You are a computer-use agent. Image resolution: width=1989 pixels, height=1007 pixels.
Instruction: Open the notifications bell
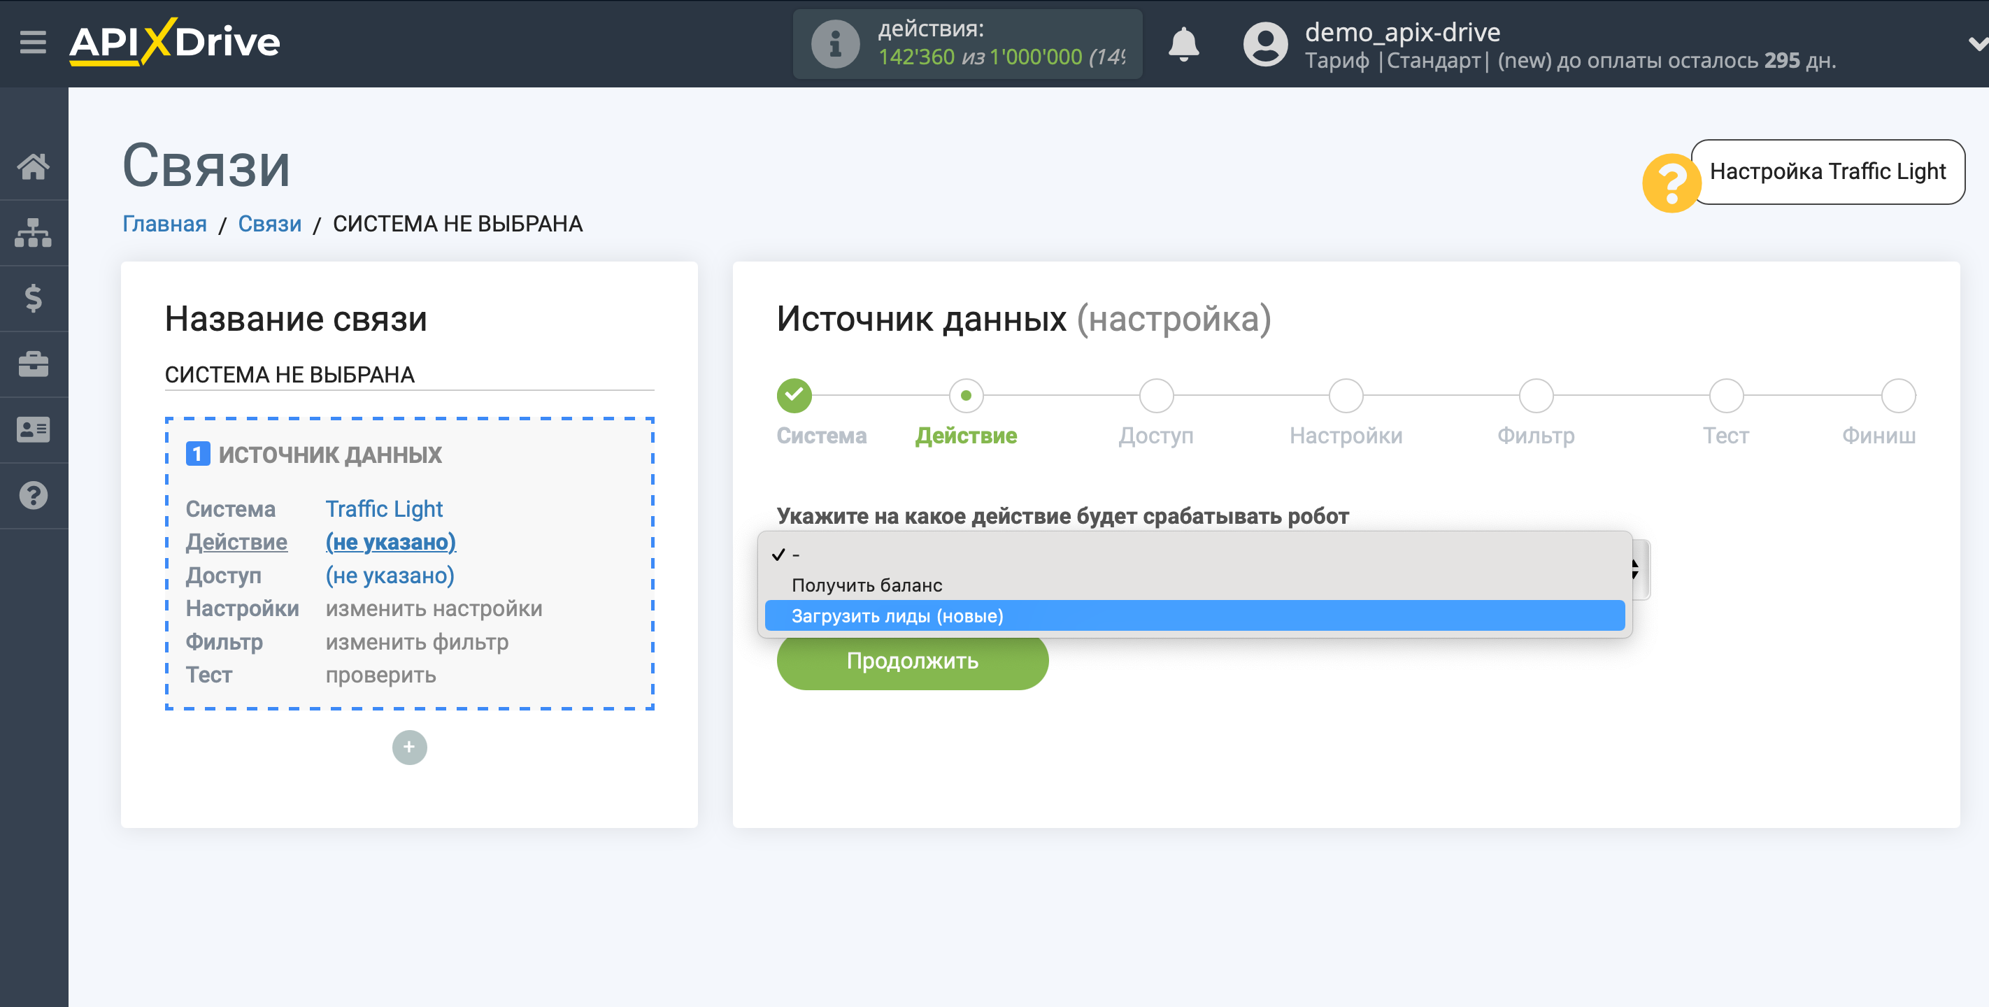[x=1183, y=44]
